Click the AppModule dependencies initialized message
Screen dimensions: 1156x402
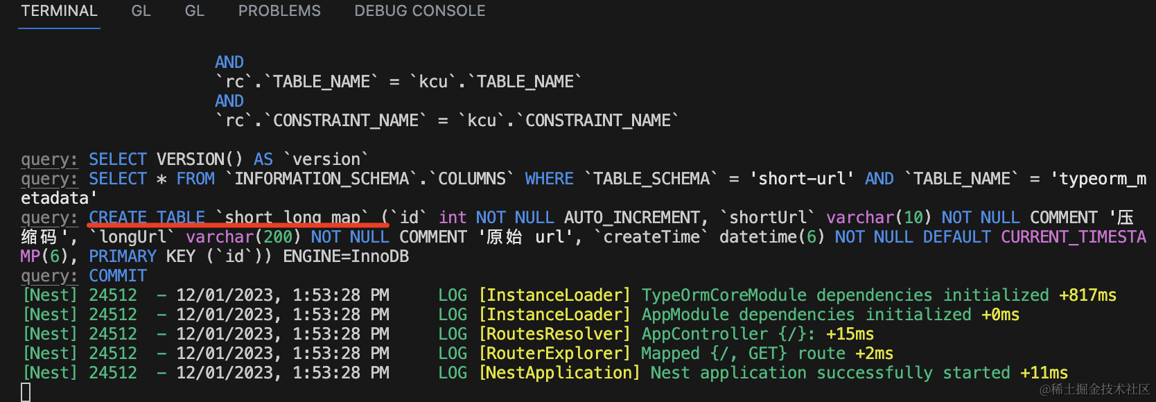(806, 315)
